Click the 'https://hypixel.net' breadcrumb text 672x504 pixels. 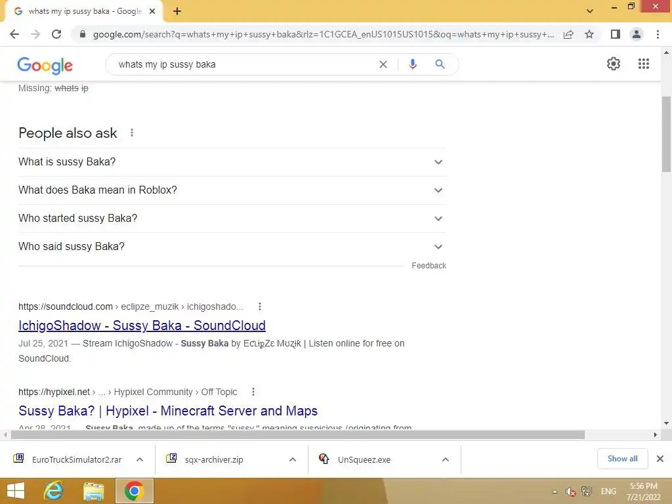[54, 392]
